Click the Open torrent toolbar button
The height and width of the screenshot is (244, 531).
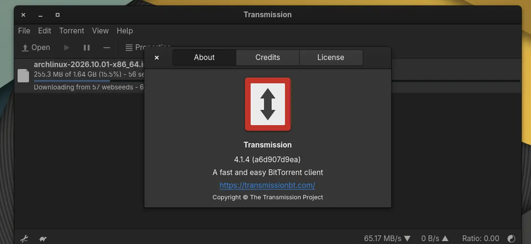pyautogui.click(x=35, y=47)
